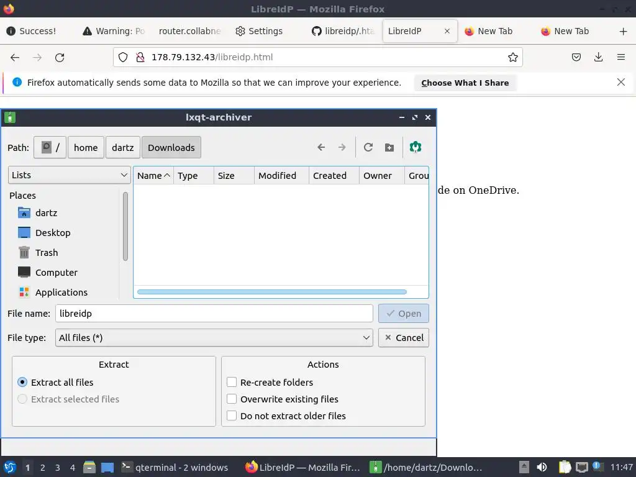The width and height of the screenshot is (636, 477).
Task: Click the insecure connection lock icon
Action: click(x=140, y=57)
